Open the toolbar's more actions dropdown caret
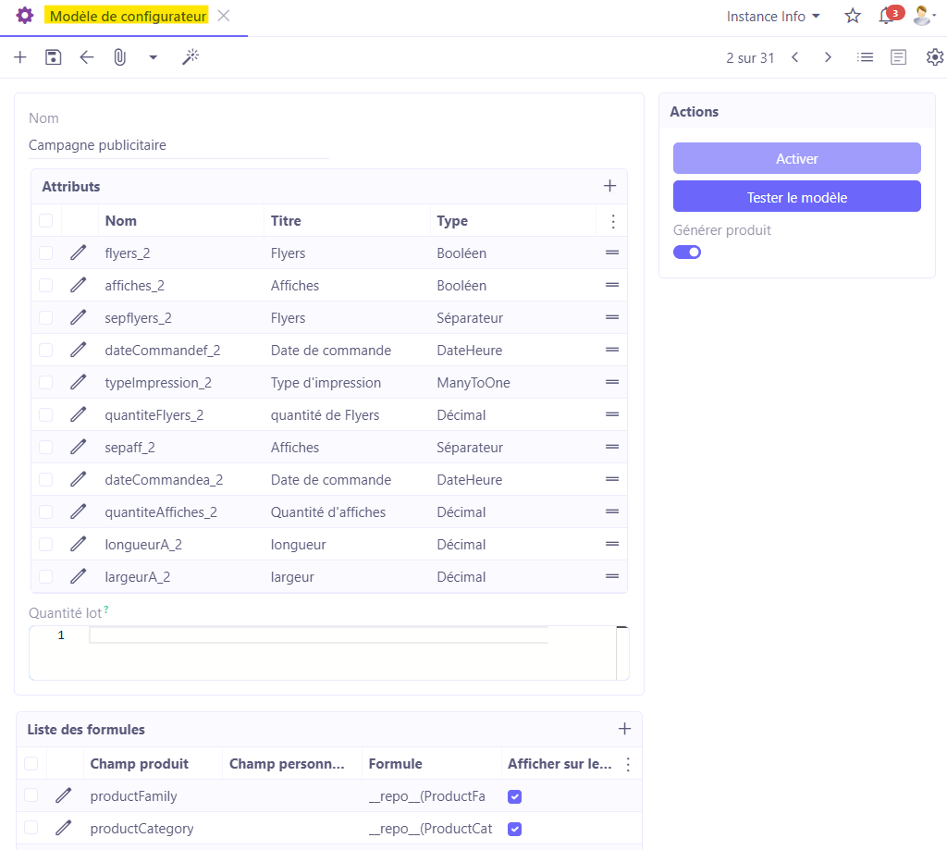 click(154, 57)
